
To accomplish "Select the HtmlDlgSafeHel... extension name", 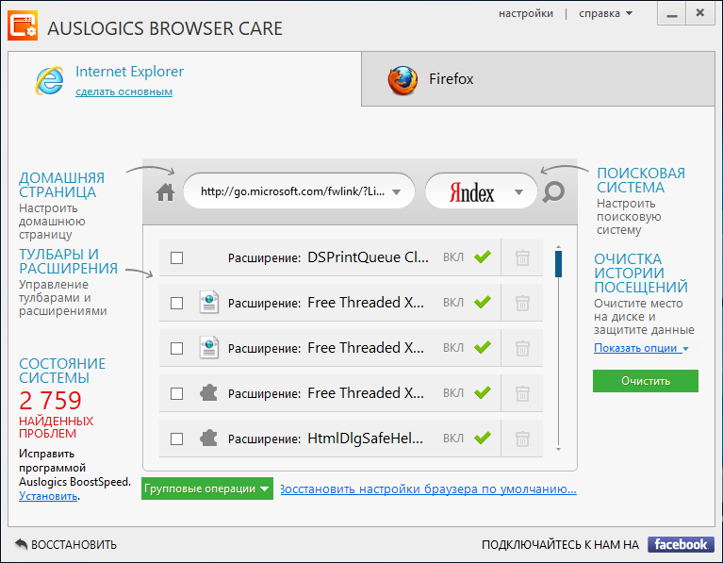I will point(365,438).
